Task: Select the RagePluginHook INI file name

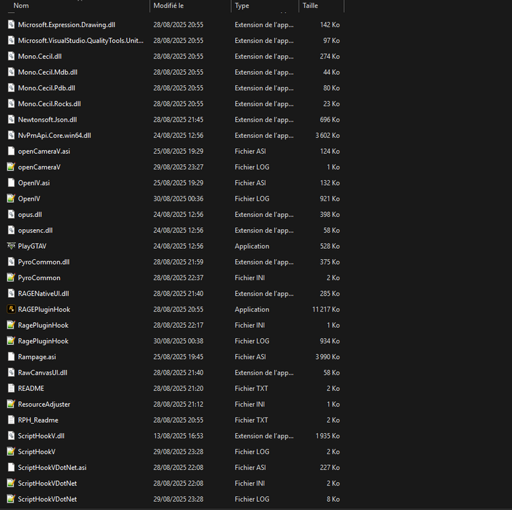Action: tap(43, 325)
